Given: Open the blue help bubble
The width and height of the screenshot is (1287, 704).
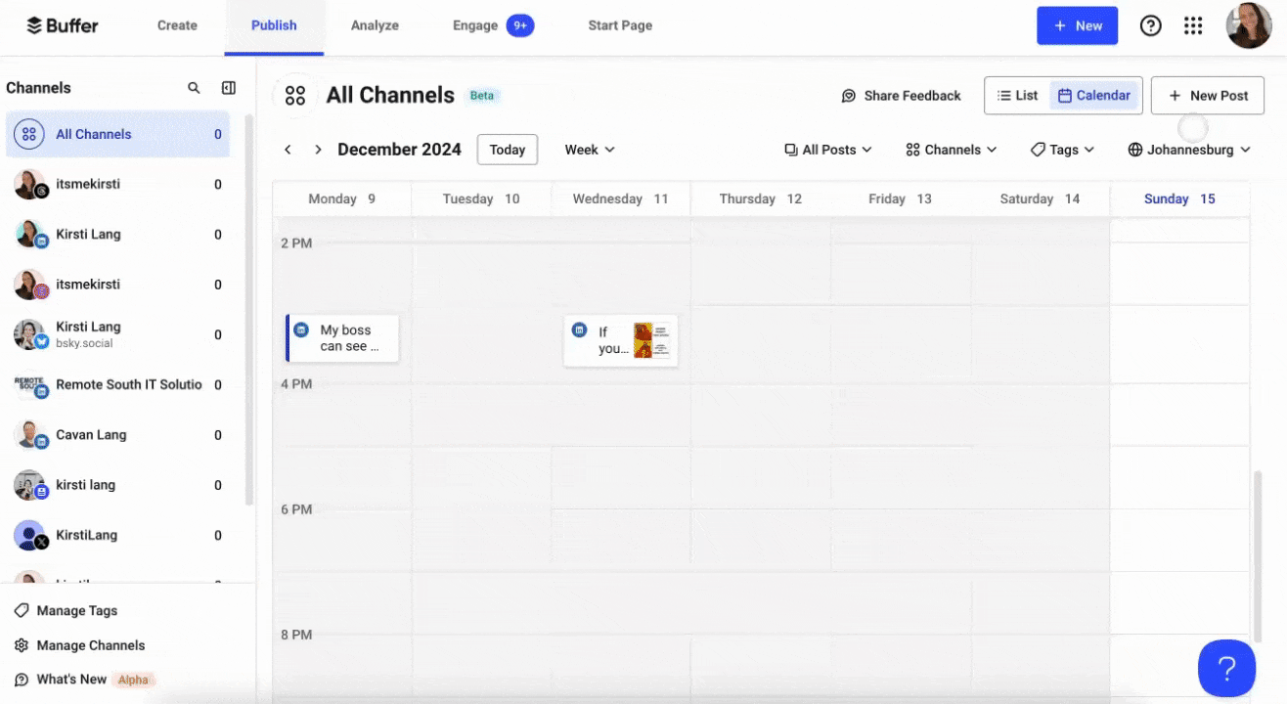Looking at the screenshot, I should (x=1226, y=668).
